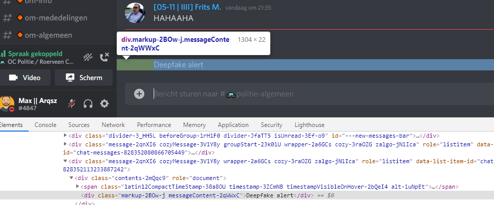Screen dimensions: 494x205
Task: Click the Max || Arqsz user avatar
Action: click(7, 103)
